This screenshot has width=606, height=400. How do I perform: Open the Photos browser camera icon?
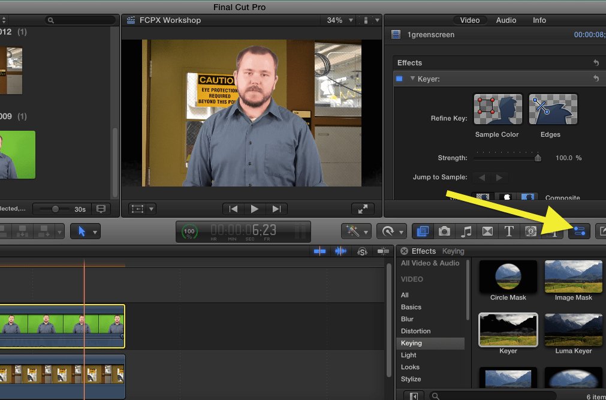click(444, 231)
